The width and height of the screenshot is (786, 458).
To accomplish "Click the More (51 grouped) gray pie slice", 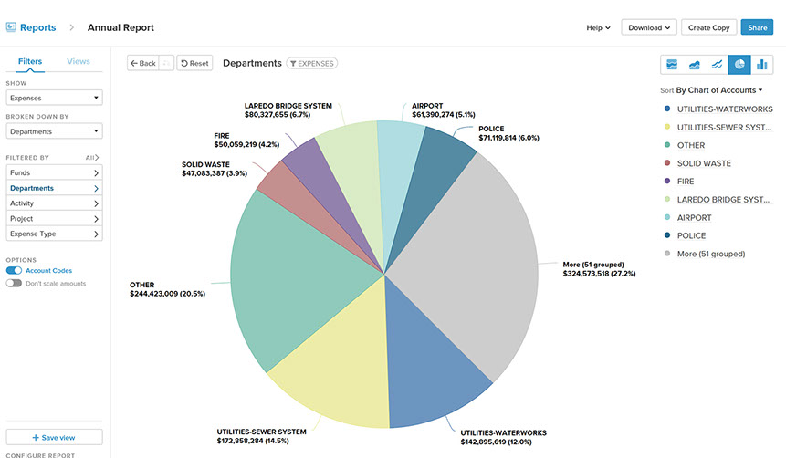I will [471, 265].
